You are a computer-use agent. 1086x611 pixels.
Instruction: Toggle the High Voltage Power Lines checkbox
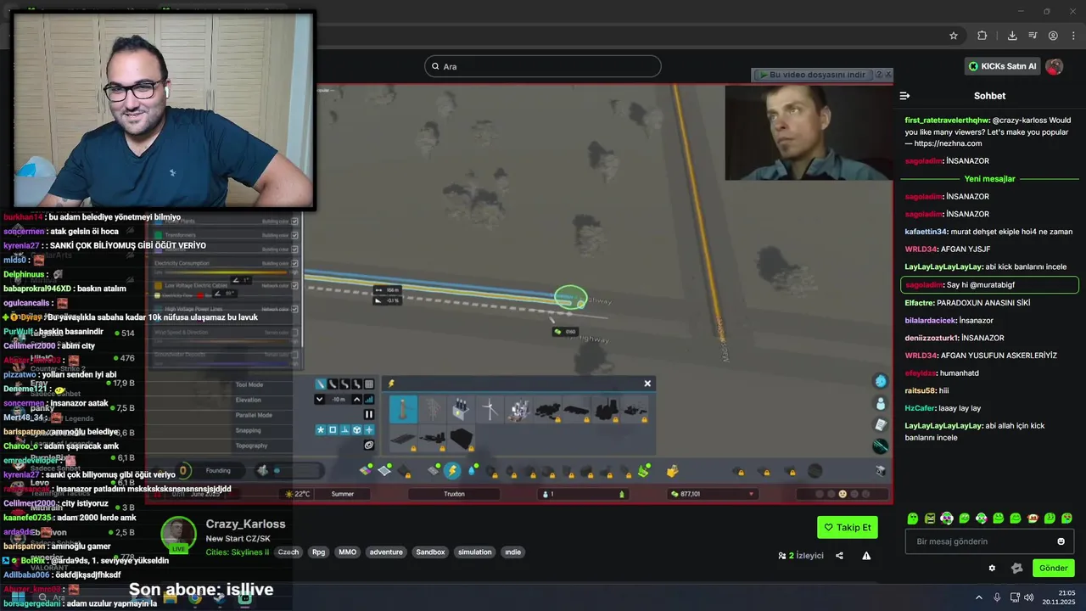tap(294, 309)
